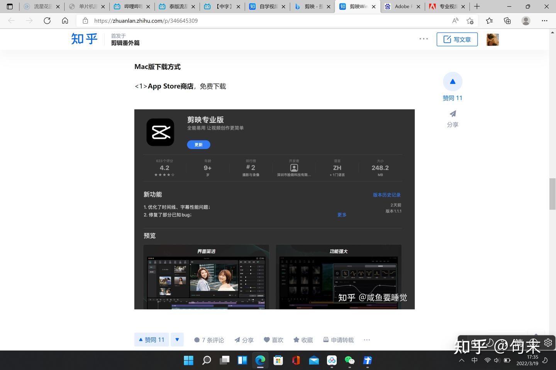
Task: Launch Office from the taskbar
Action: point(296,360)
